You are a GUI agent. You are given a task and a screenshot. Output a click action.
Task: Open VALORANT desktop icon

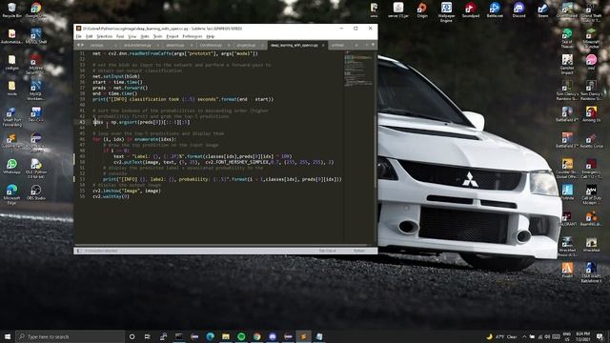(567, 218)
